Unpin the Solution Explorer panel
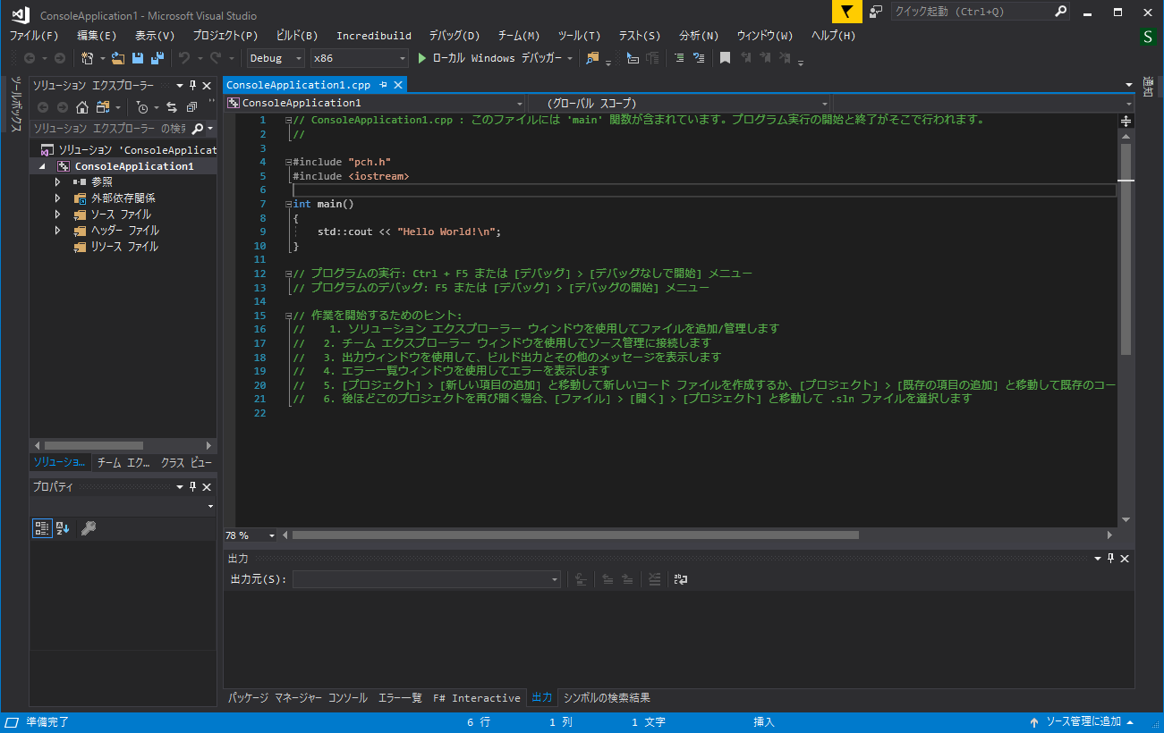This screenshot has width=1164, height=733. [191, 85]
